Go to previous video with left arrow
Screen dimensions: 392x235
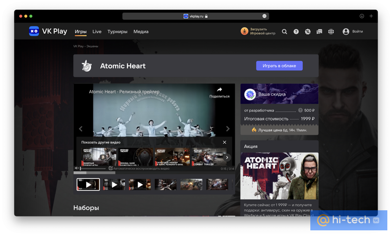[x=80, y=129]
